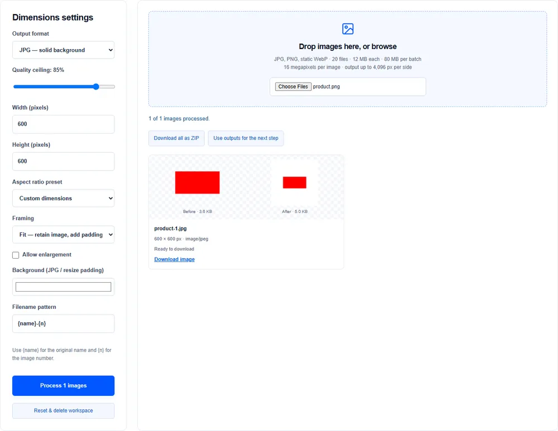Click the '1 of 1 images processed.' status
The image size is (558, 431).
[x=179, y=118]
